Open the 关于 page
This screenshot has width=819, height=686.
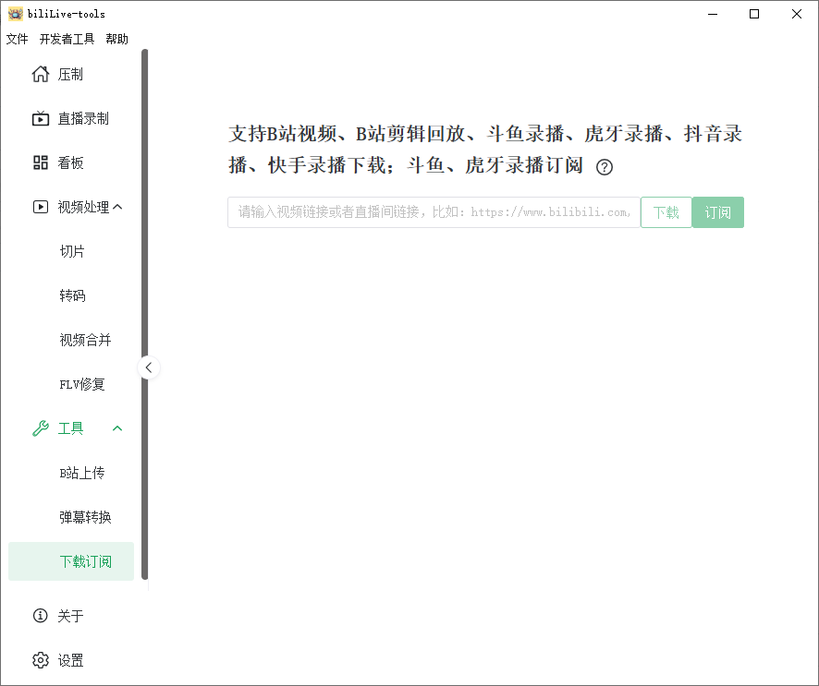pos(71,616)
